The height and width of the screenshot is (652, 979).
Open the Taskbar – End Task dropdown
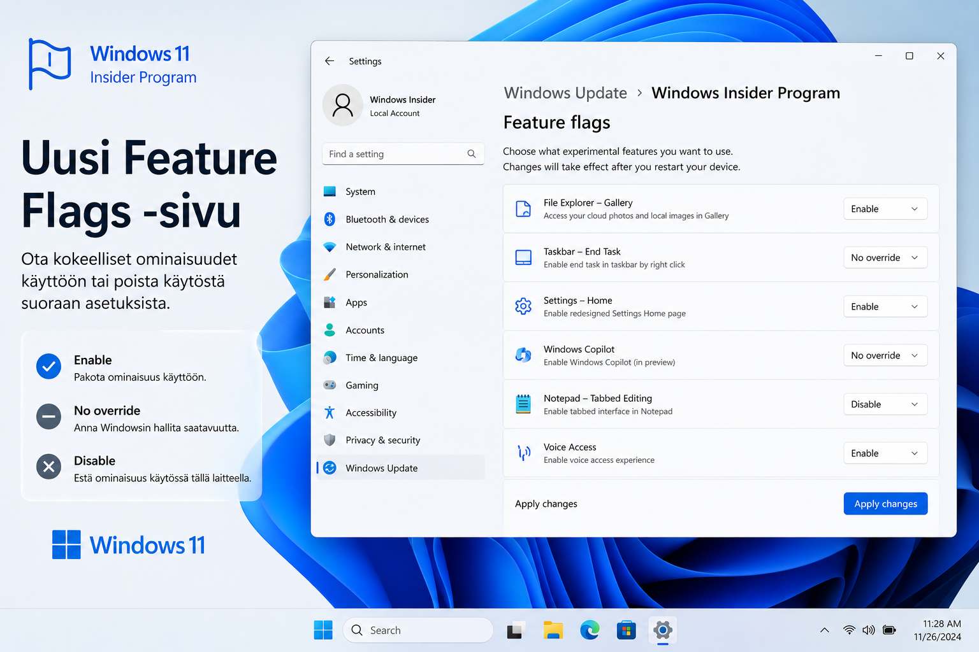pyautogui.click(x=885, y=258)
